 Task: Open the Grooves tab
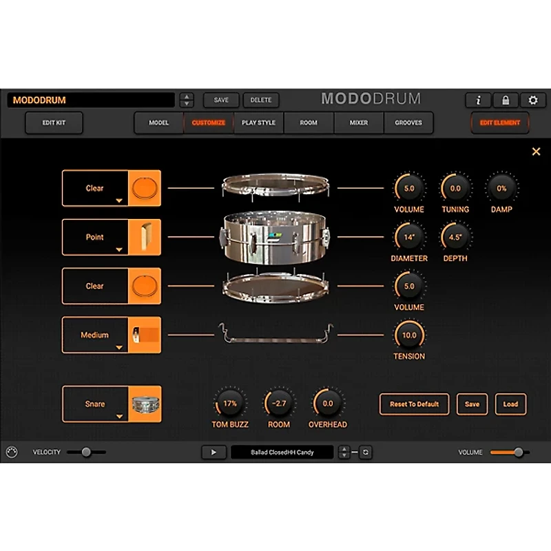pos(408,123)
